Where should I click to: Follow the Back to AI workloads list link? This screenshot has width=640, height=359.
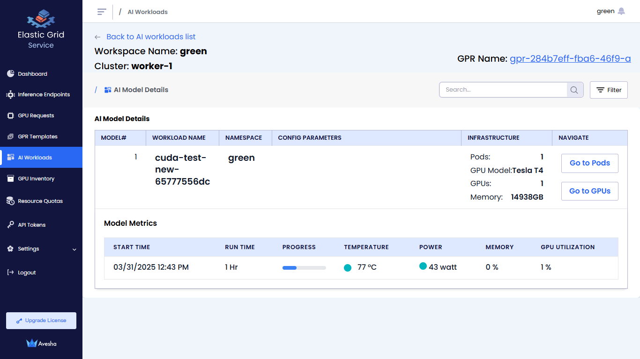pos(150,37)
